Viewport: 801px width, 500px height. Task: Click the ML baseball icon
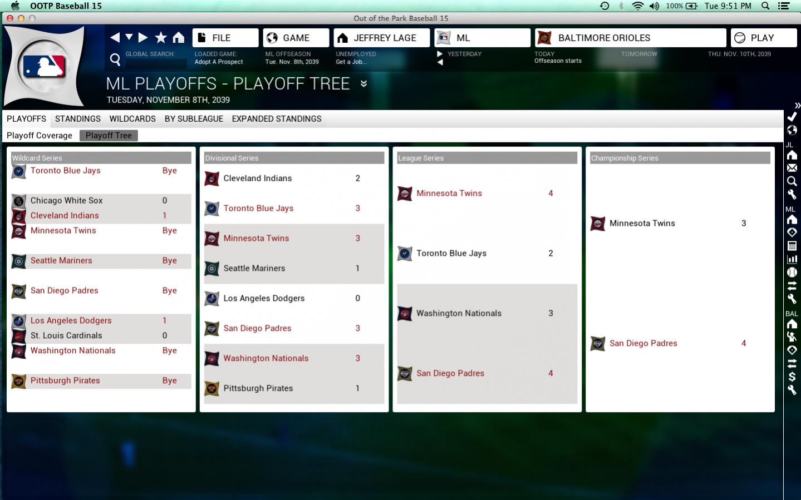pos(792,273)
